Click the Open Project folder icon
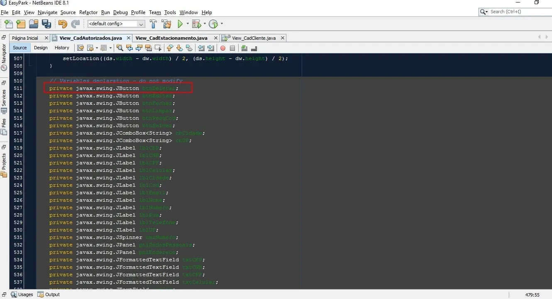552x299 pixels. pos(34,24)
